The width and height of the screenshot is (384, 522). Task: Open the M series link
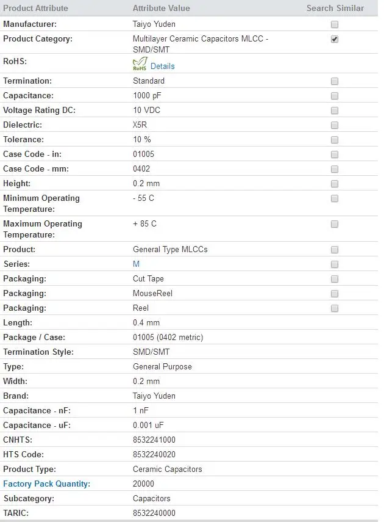(136, 264)
